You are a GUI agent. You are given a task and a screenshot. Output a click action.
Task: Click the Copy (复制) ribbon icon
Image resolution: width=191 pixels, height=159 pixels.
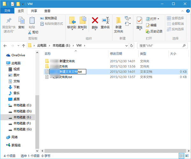coord(21,20)
